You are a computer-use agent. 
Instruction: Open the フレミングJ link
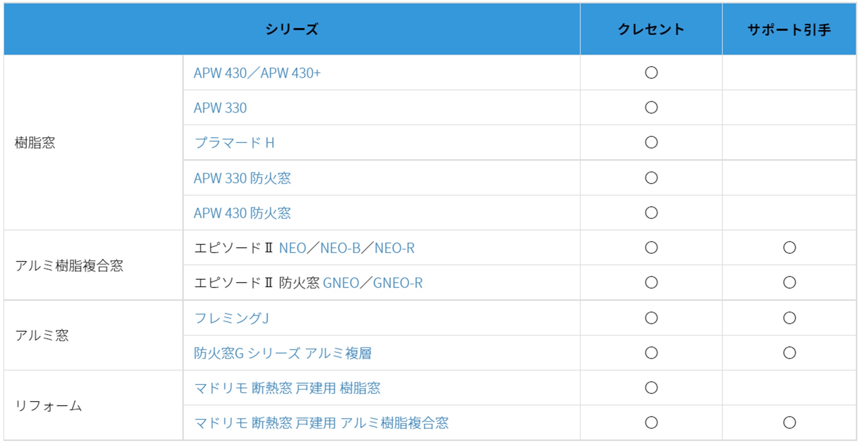pyautogui.click(x=231, y=318)
